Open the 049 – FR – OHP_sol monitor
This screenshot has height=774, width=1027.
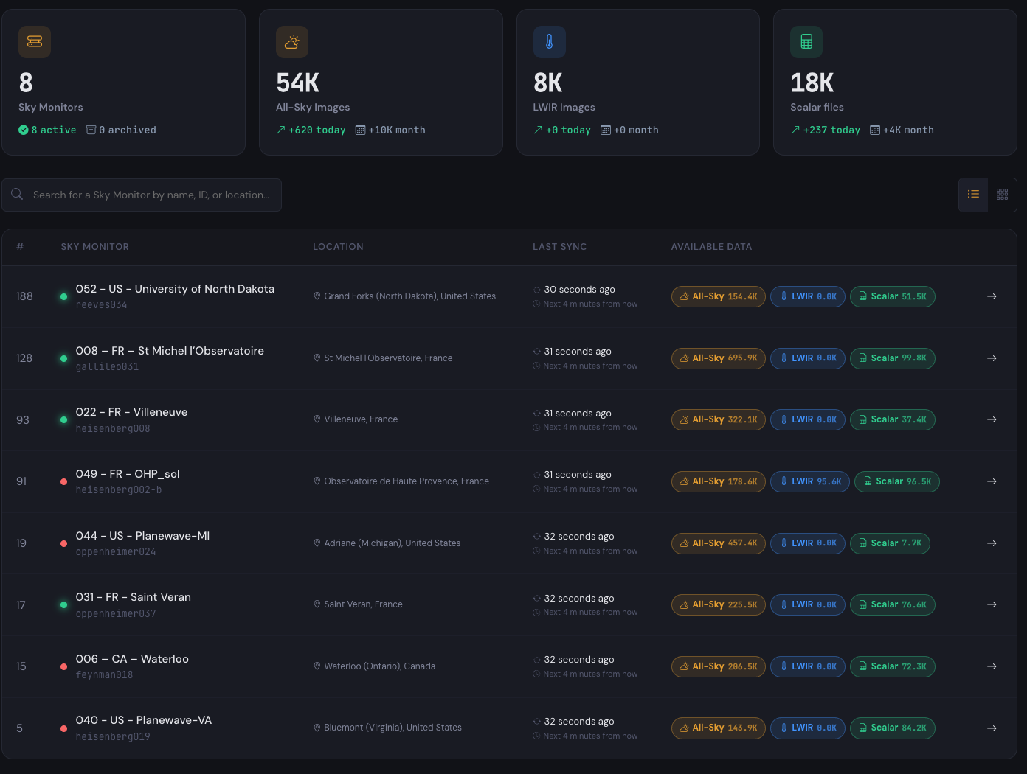(128, 474)
